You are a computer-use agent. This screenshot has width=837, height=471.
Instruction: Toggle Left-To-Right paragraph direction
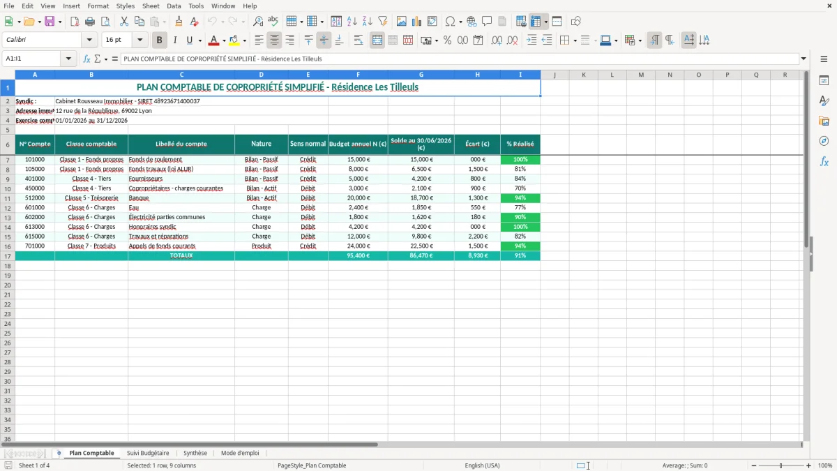coord(654,40)
